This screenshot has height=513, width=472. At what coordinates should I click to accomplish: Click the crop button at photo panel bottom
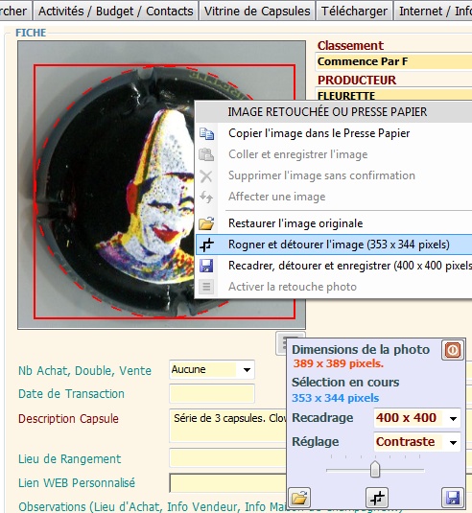(x=377, y=498)
